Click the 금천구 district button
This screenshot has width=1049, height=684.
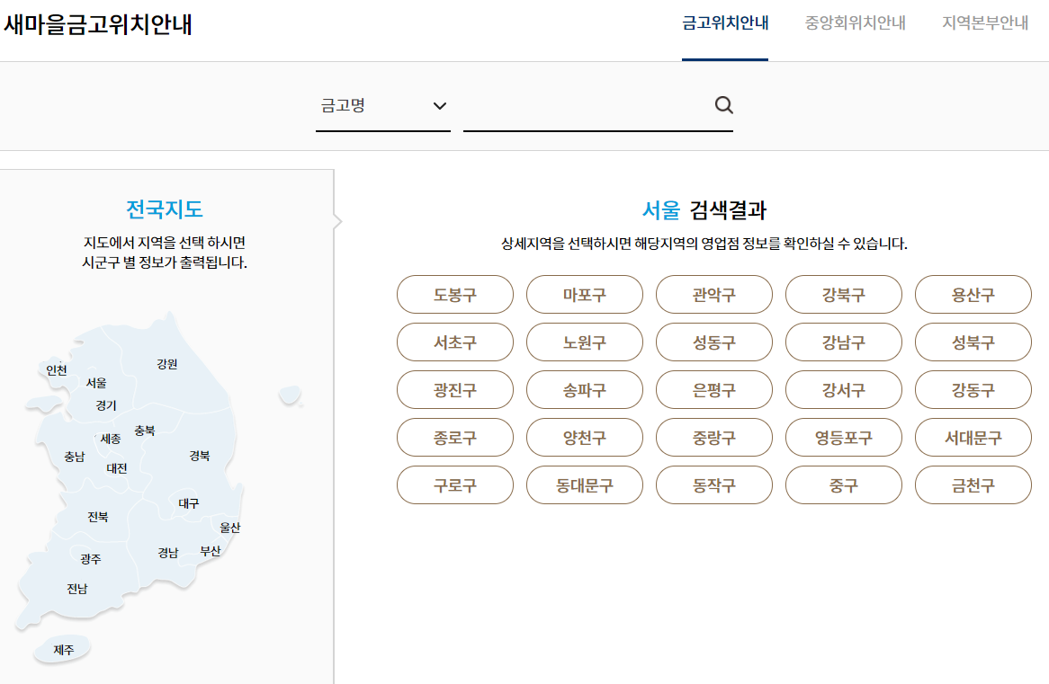pyautogui.click(x=973, y=484)
